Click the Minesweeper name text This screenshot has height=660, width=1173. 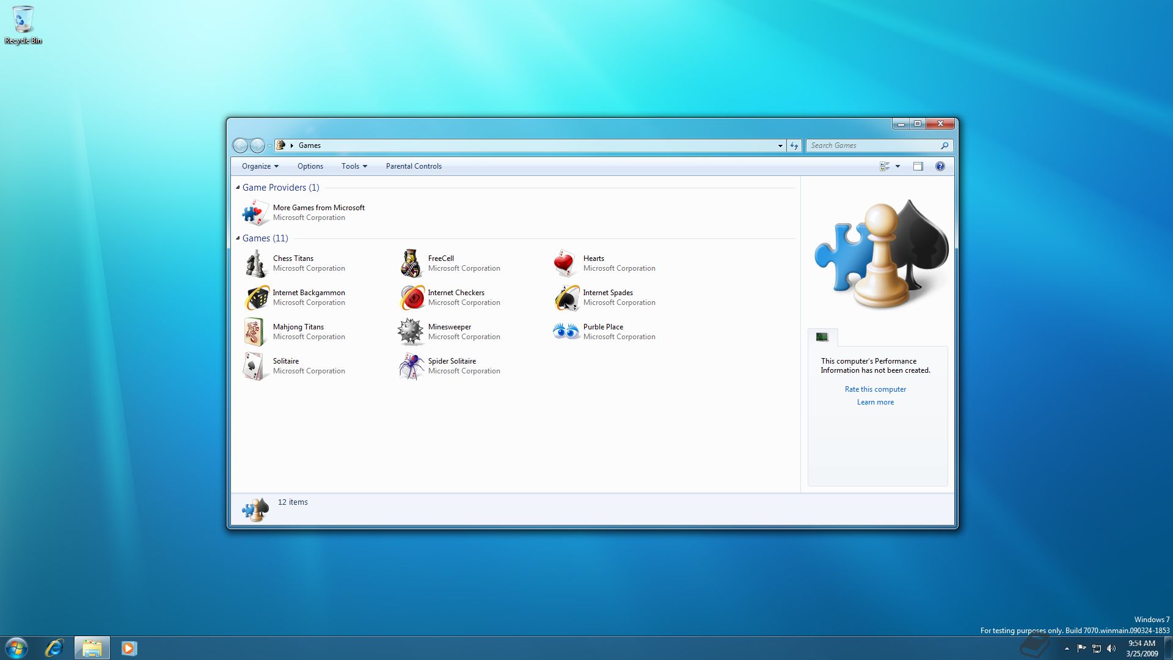[x=449, y=327]
